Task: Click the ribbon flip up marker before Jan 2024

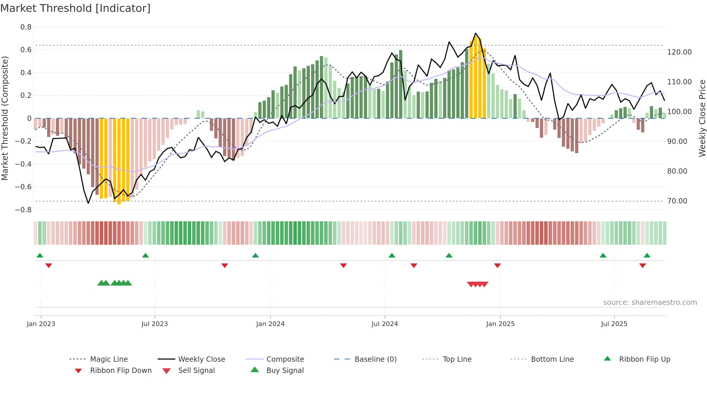Action: (x=255, y=255)
